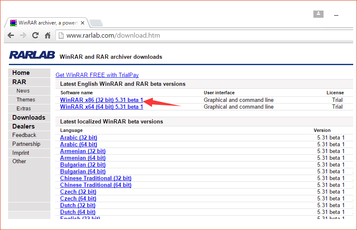Open Downloads in the sidebar menu
357x230 pixels.
coord(29,118)
